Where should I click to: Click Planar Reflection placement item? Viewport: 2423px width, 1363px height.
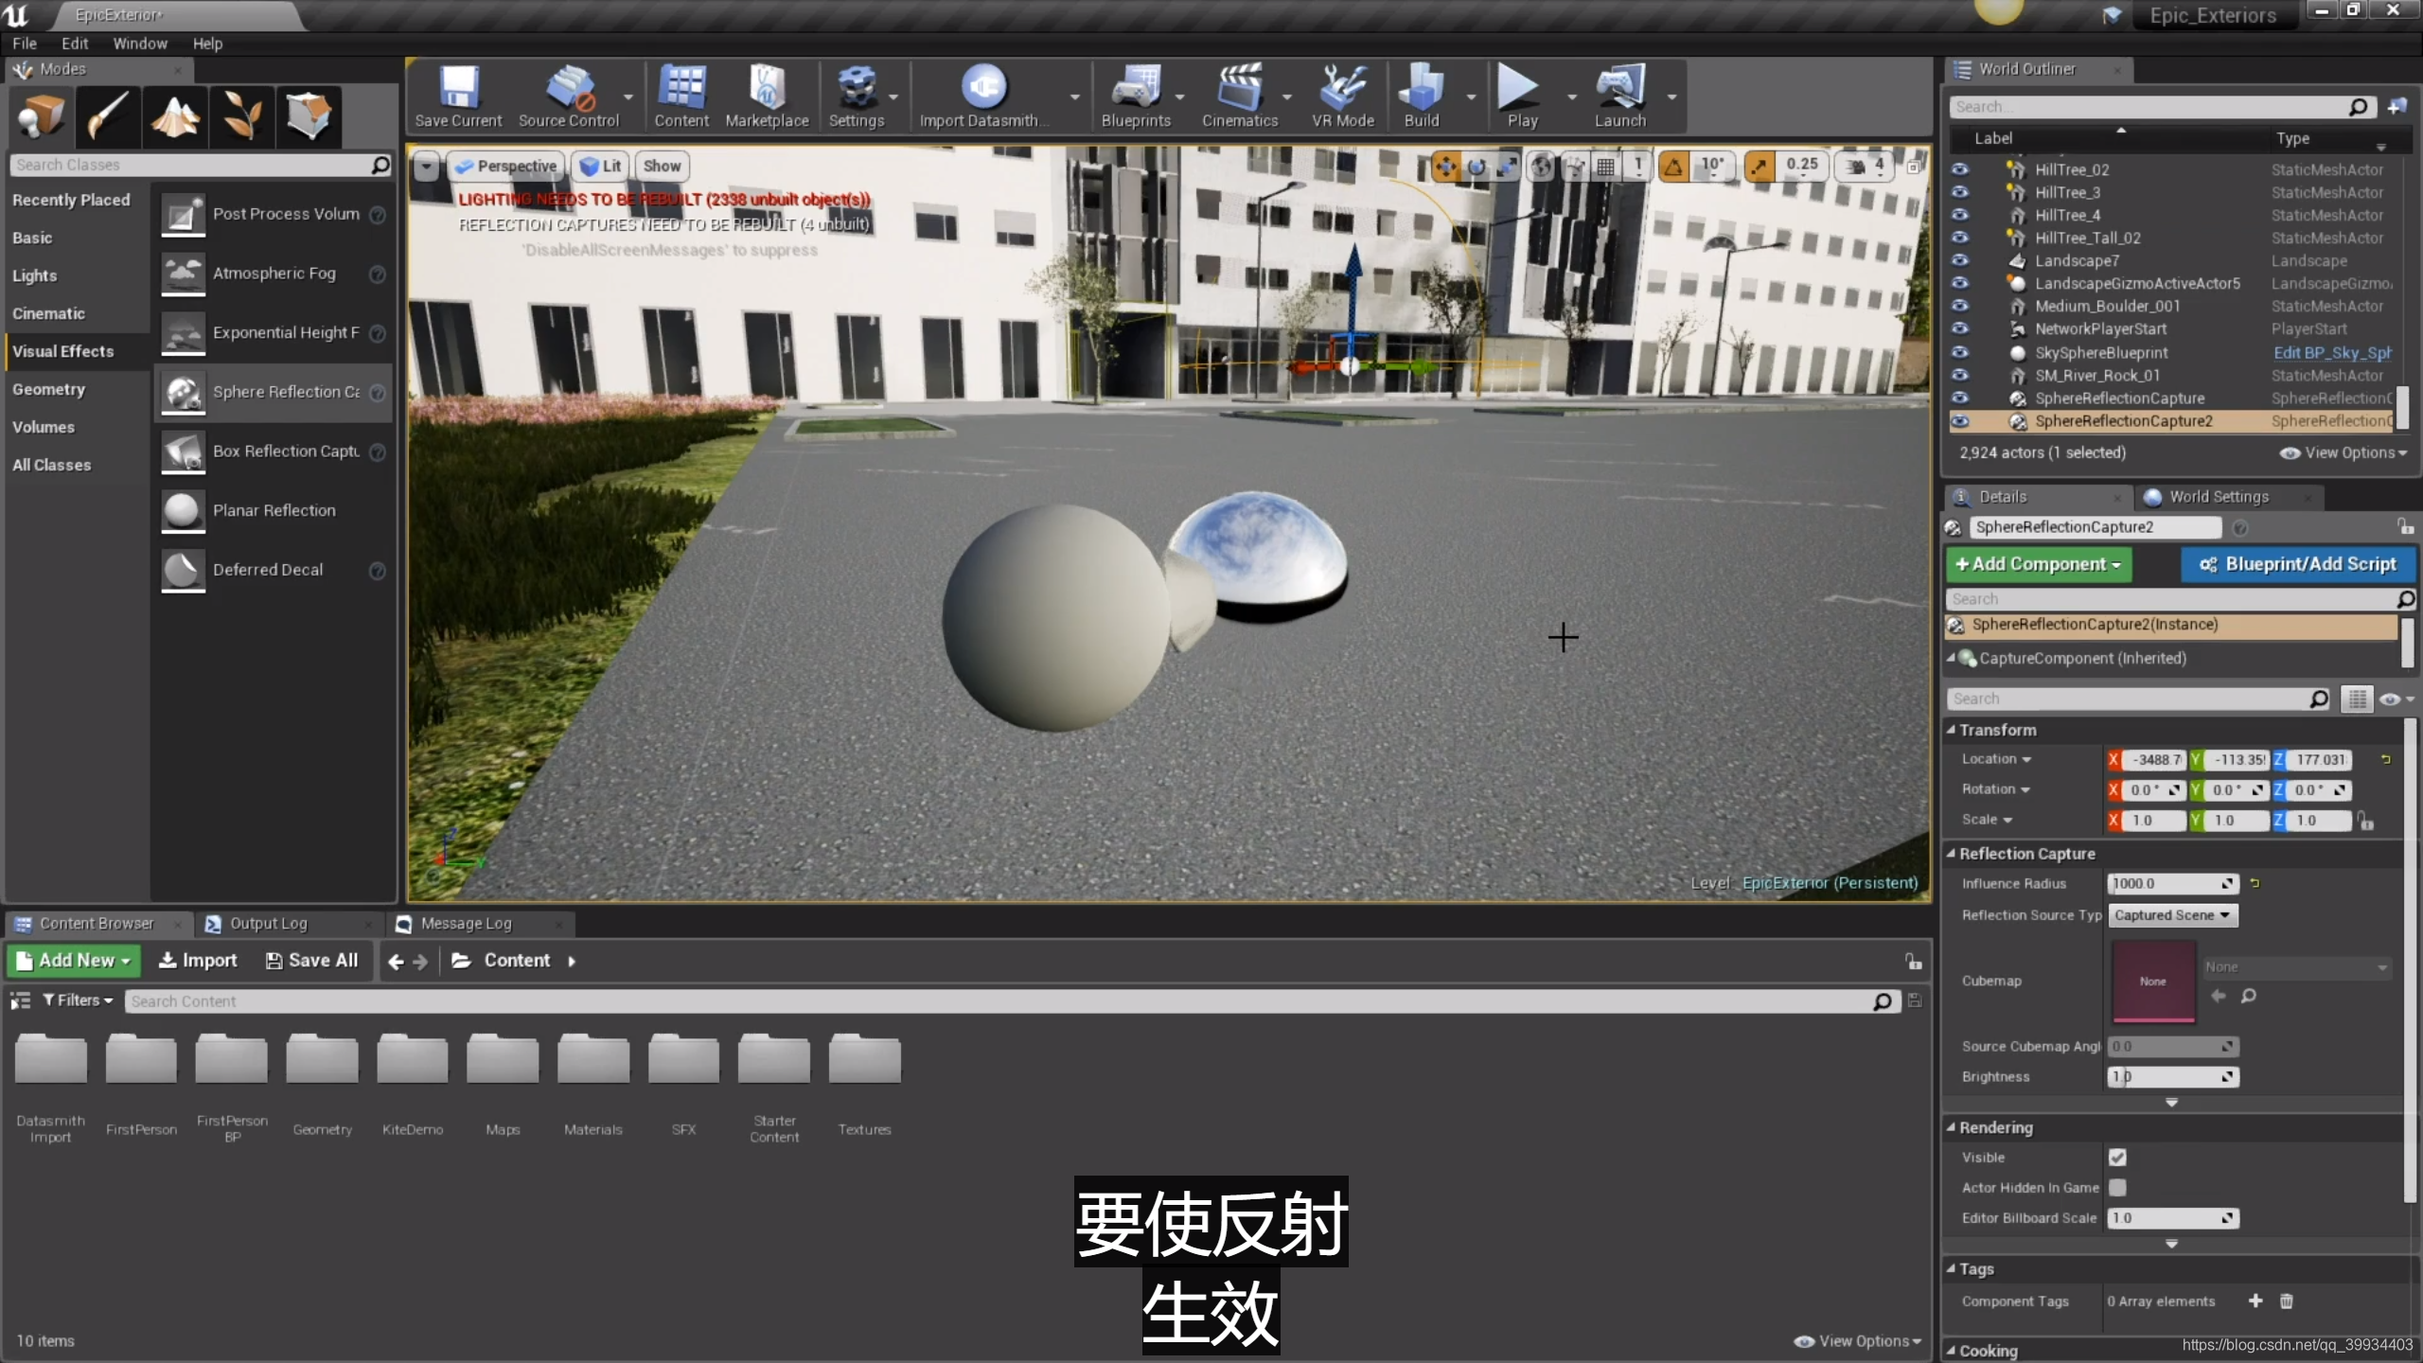pyautogui.click(x=274, y=511)
